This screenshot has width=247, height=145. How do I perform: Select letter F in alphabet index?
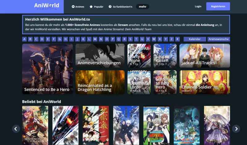54,39
